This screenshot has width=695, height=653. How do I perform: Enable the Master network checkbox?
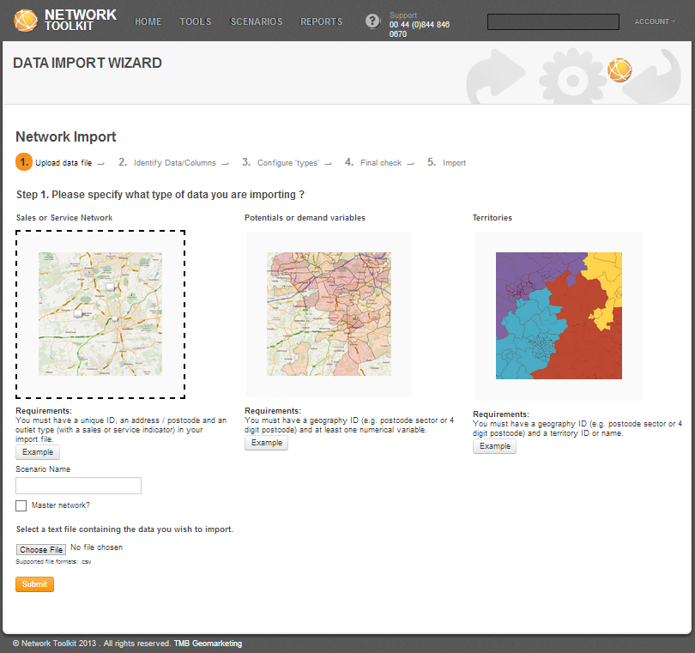click(x=21, y=506)
